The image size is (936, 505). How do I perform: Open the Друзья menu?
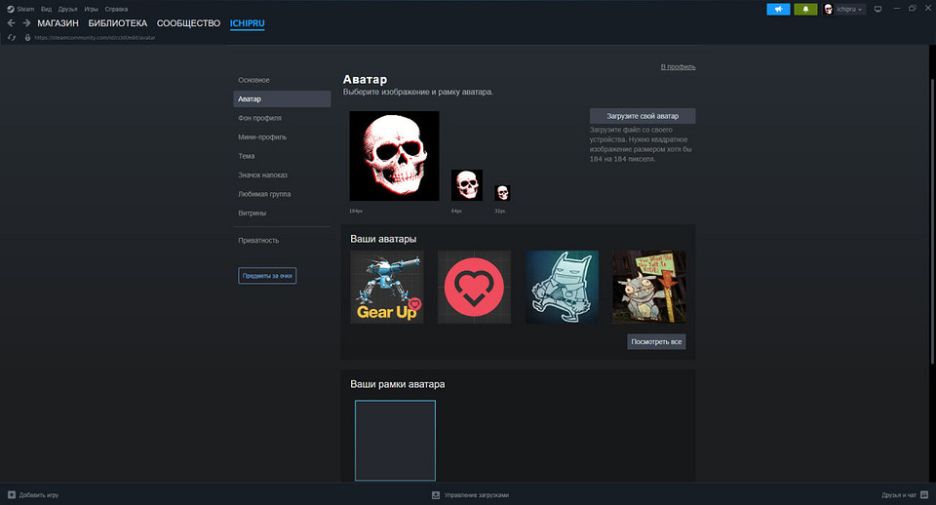[x=67, y=8]
